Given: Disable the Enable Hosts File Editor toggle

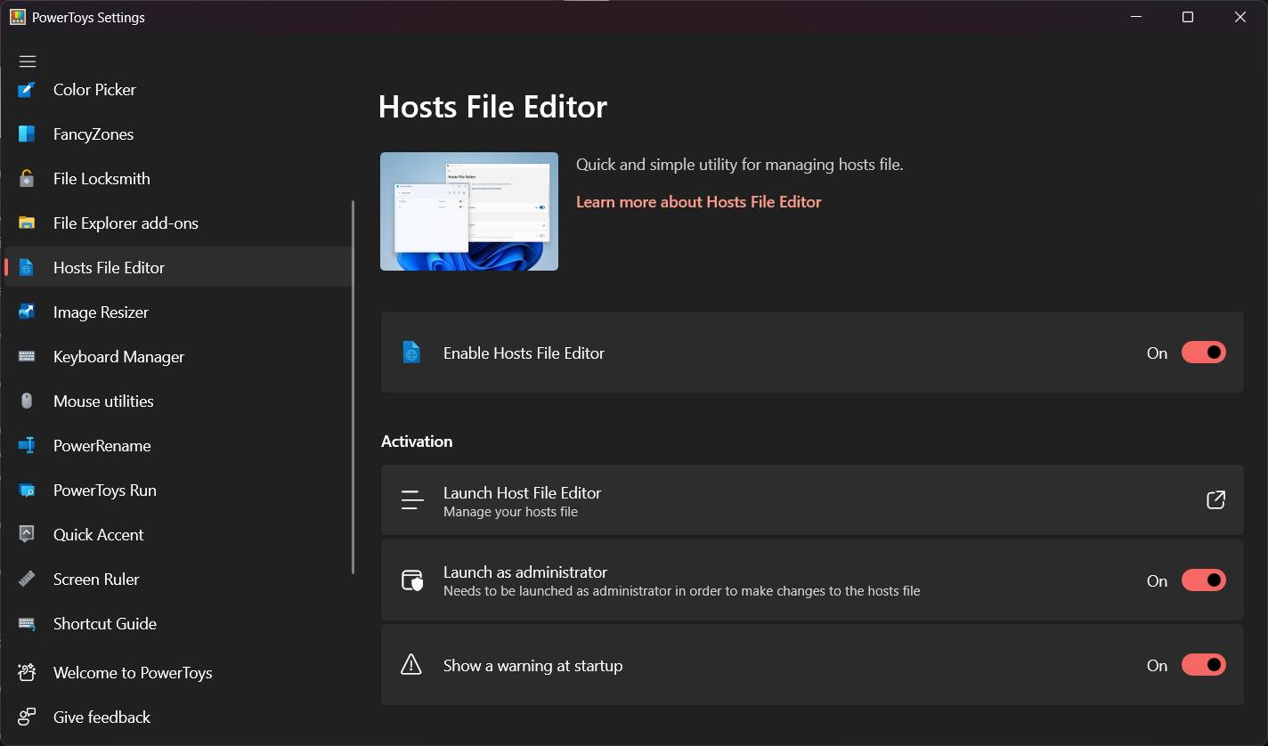Looking at the screenshot, I should 1204,352.
